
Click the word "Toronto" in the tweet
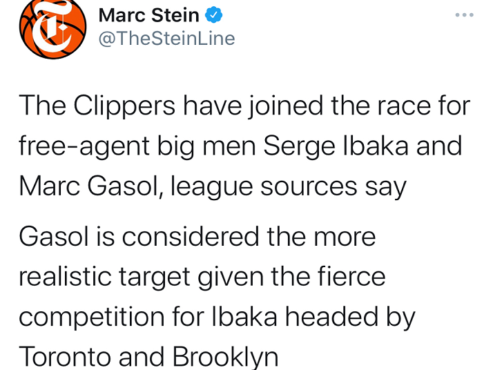pos(65,356)
